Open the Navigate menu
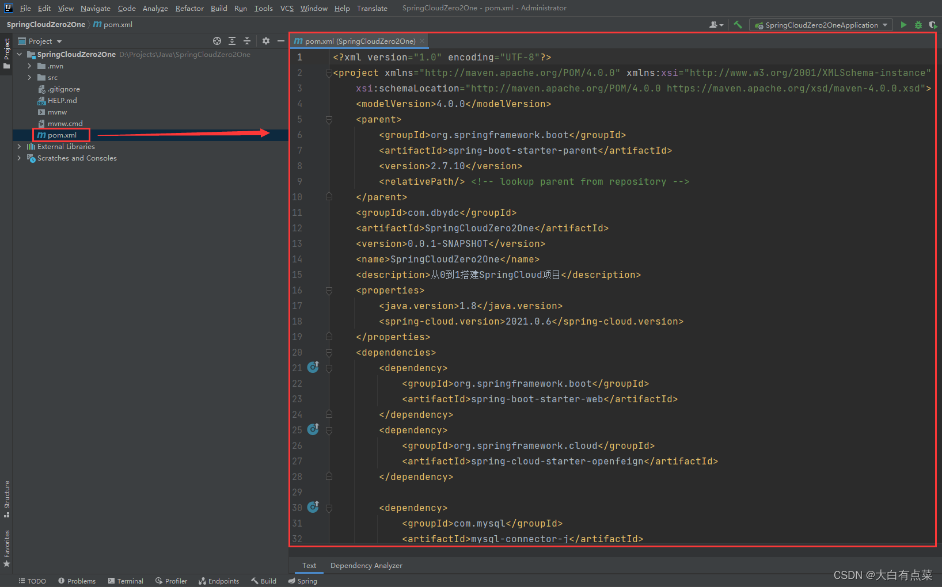This screenshot has height=587, width=942. click(x=96, y=8)
